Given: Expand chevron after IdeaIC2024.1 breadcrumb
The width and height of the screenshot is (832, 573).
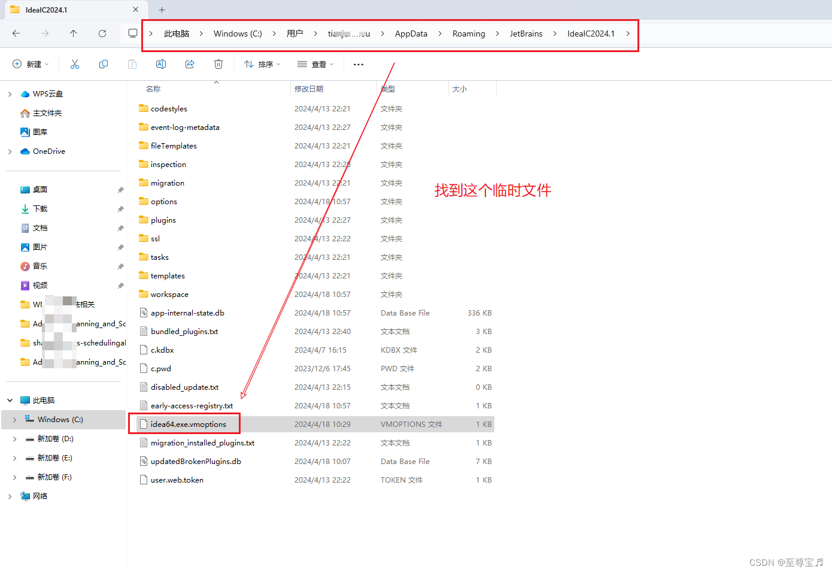Looking at the screenshot, I should (627, 34).
